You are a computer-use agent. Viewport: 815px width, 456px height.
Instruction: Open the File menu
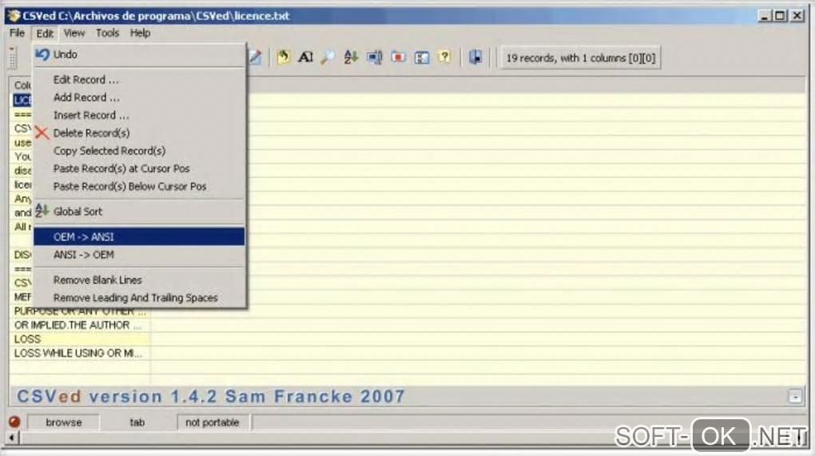tap(17, 33)
